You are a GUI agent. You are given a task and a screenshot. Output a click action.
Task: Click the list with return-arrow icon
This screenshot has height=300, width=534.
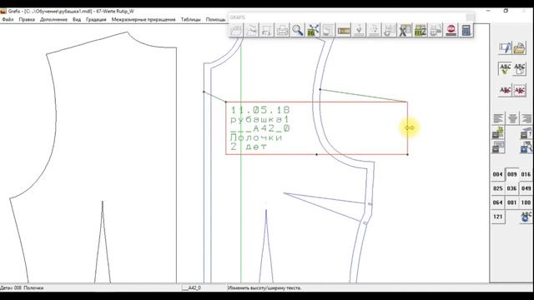[x=390, y=30]
